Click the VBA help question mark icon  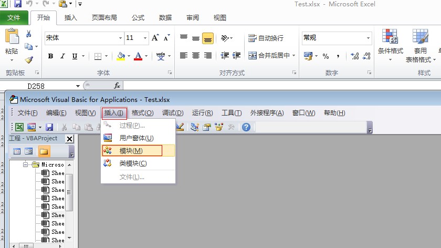[246, 127]
